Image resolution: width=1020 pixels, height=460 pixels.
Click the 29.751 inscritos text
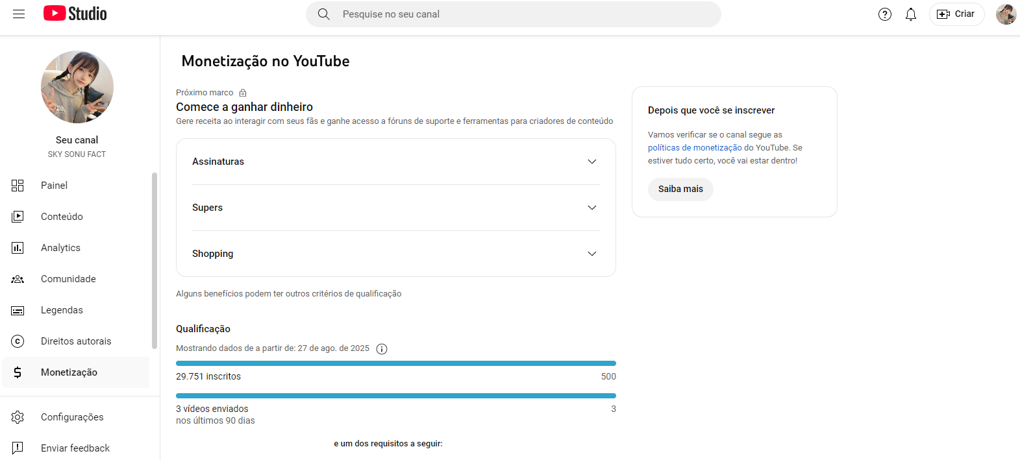pyautogui.click(x=208, y=376)
